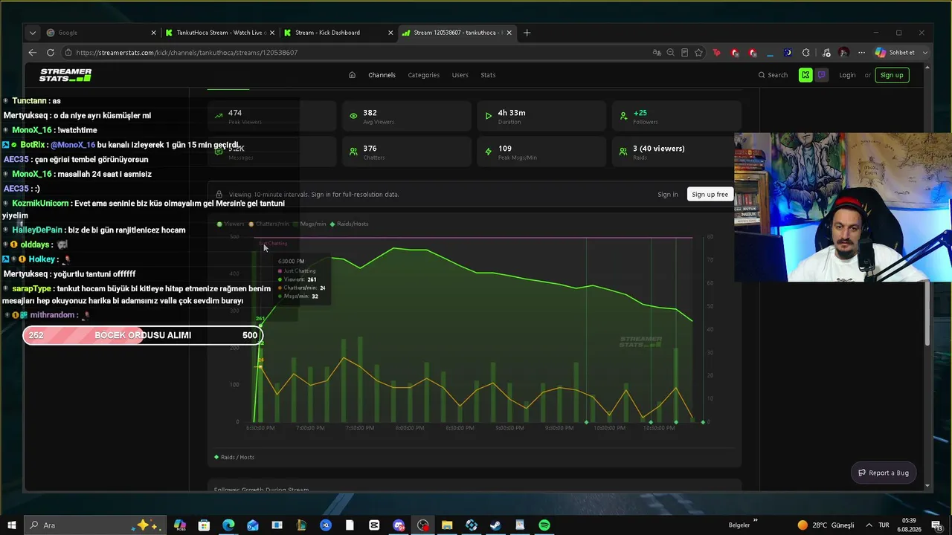
Task: Click the lock icon beside Viewing 10-minute intervals
Action: click(219, 195)
